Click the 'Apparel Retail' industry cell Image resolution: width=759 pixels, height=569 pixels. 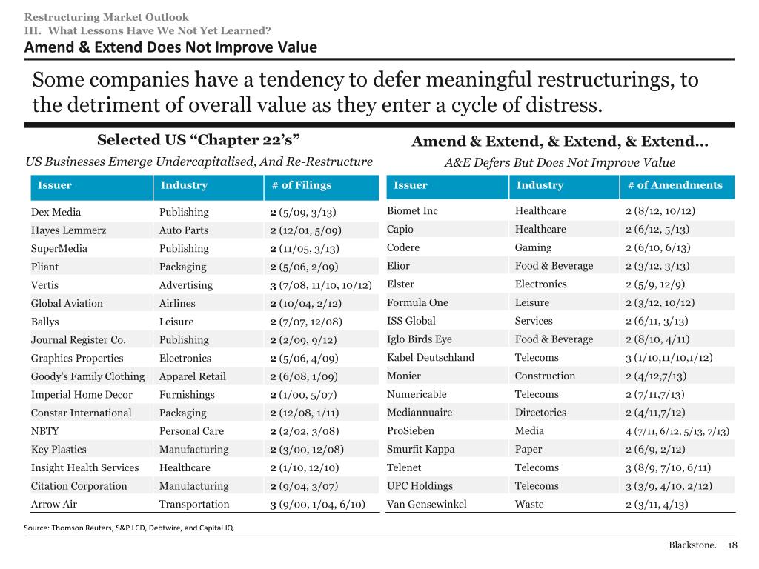pyautogui.click(x=193, y=376)
